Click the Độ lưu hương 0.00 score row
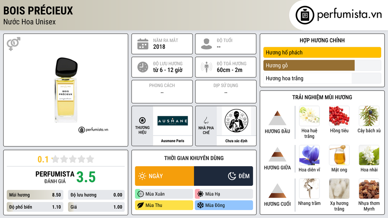388x218 pixels. 96,195
